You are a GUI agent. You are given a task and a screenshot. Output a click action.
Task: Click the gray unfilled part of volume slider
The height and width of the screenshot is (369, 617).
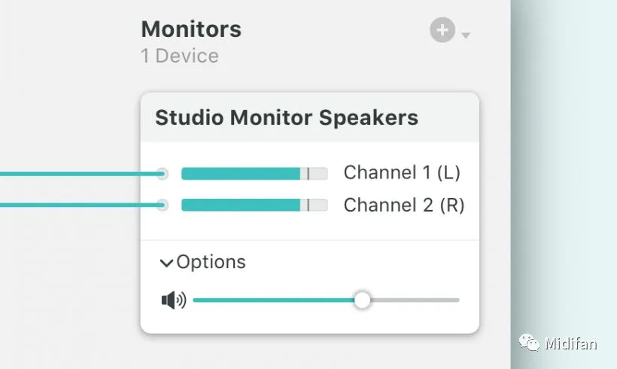coord(414,300)
